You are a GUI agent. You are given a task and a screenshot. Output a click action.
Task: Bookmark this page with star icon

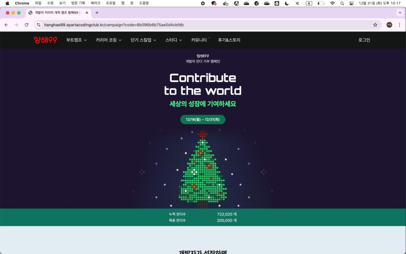click(x=375, y=25)
